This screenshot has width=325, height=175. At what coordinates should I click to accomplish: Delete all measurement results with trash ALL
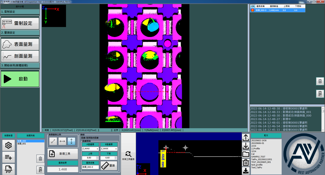click(x=320, y=94)
